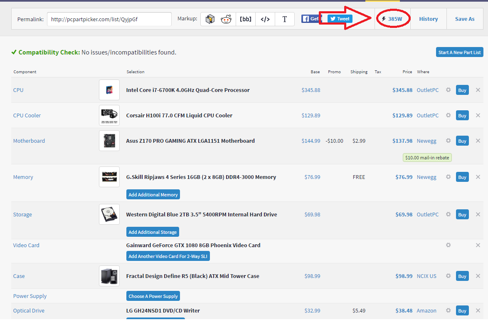Viewport: 488px width, 325px height.
Task: Remove the Case with its X
Action: point(478,276)
